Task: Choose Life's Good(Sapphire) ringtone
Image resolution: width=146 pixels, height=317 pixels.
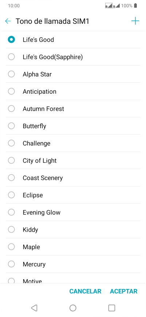Action: tap(73, 57)
